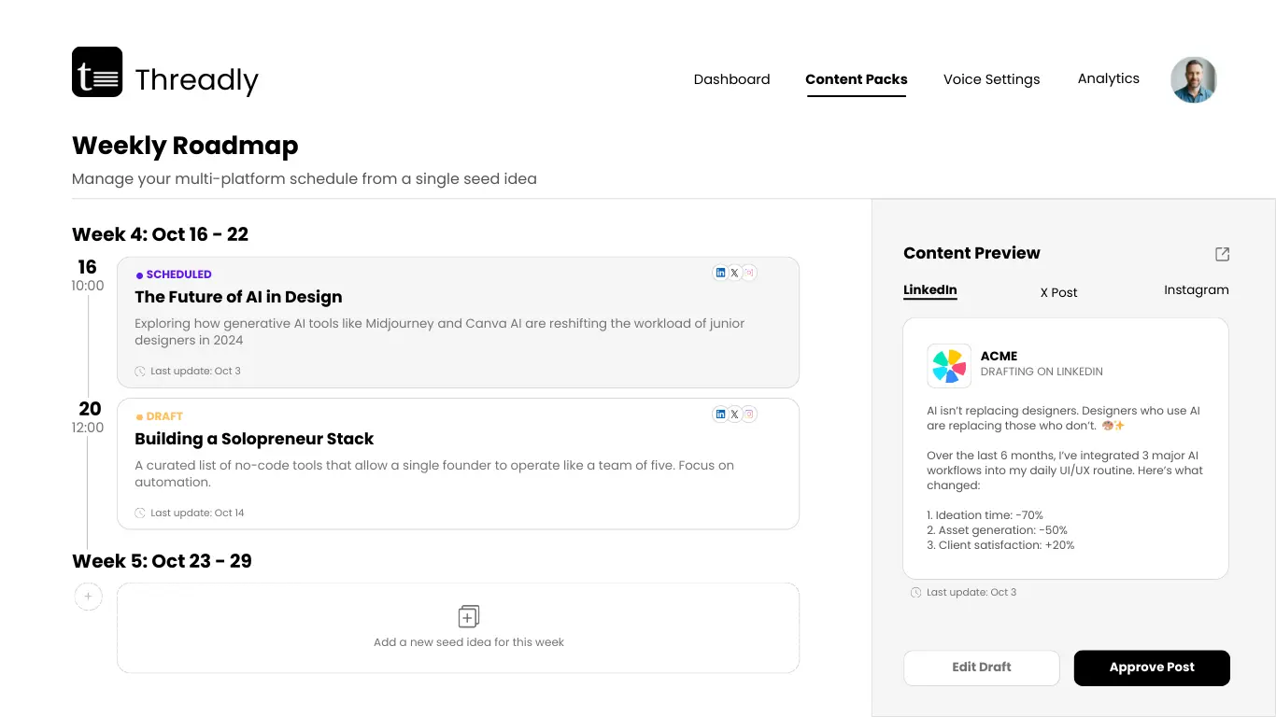1276x717 pixels.
Task: Click the add seed idea icon
Action: (468, 616)
